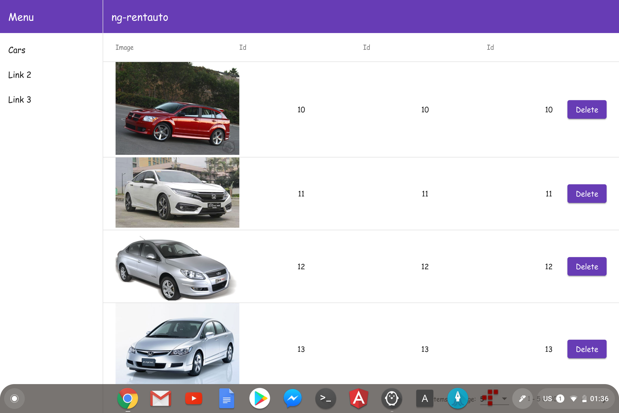619x413 pixels.
Task: Open the system tray clock area
Action: pyautogui.click(x=599, y=399)
